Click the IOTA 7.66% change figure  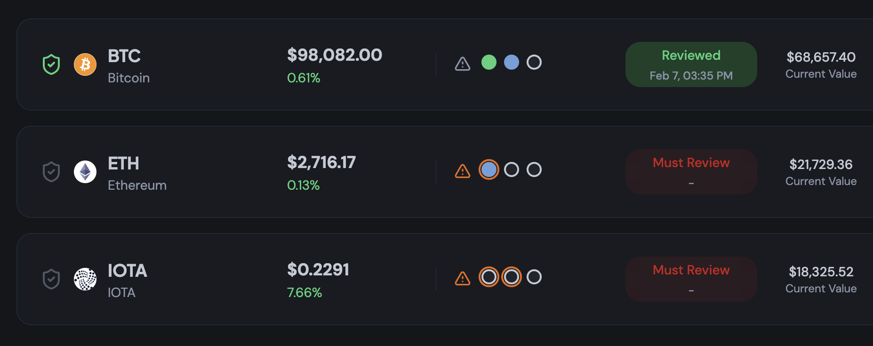[304, 293]
